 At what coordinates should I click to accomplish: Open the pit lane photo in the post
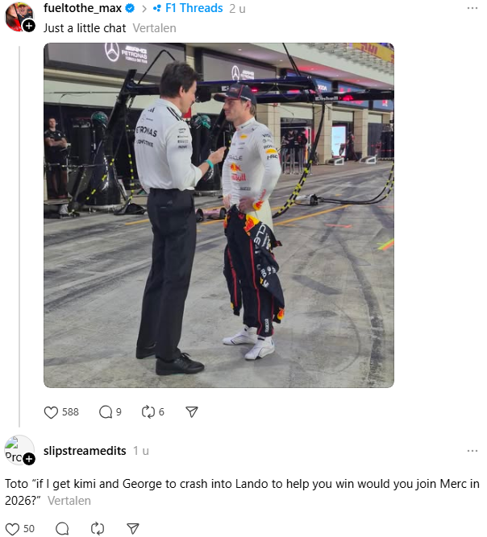pos(219,215)
